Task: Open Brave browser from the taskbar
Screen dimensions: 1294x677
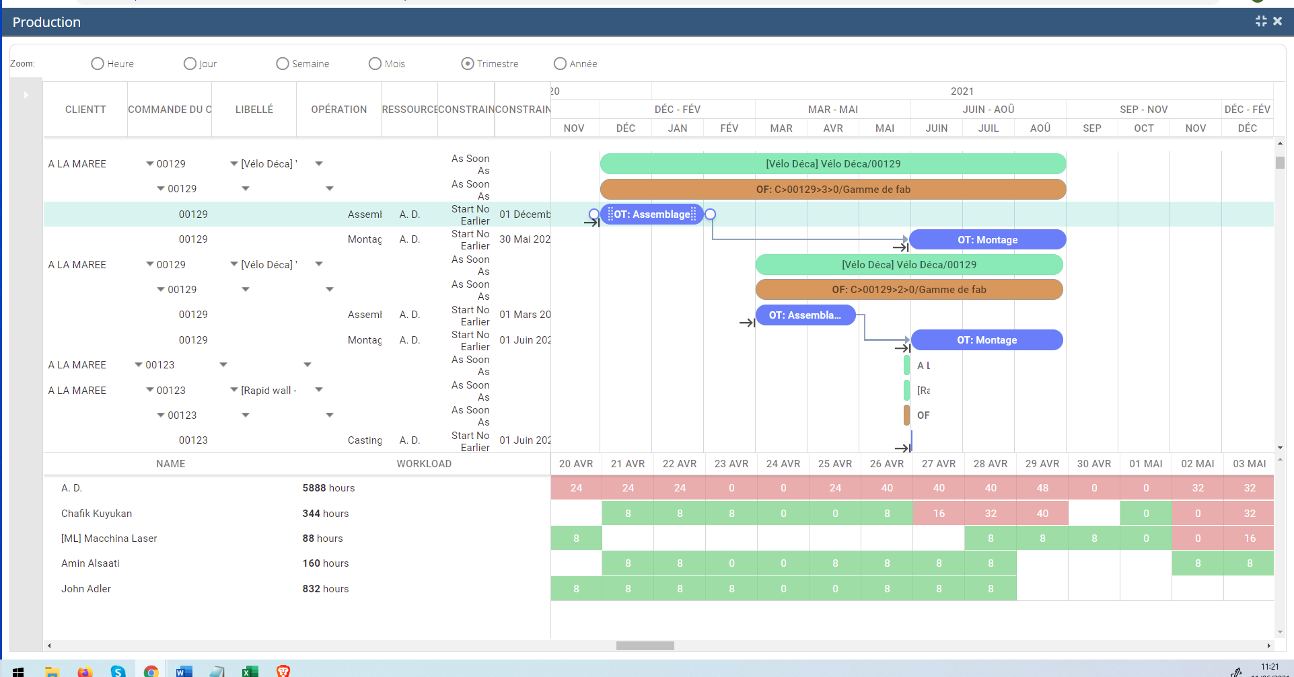Action: click(283, 670)
